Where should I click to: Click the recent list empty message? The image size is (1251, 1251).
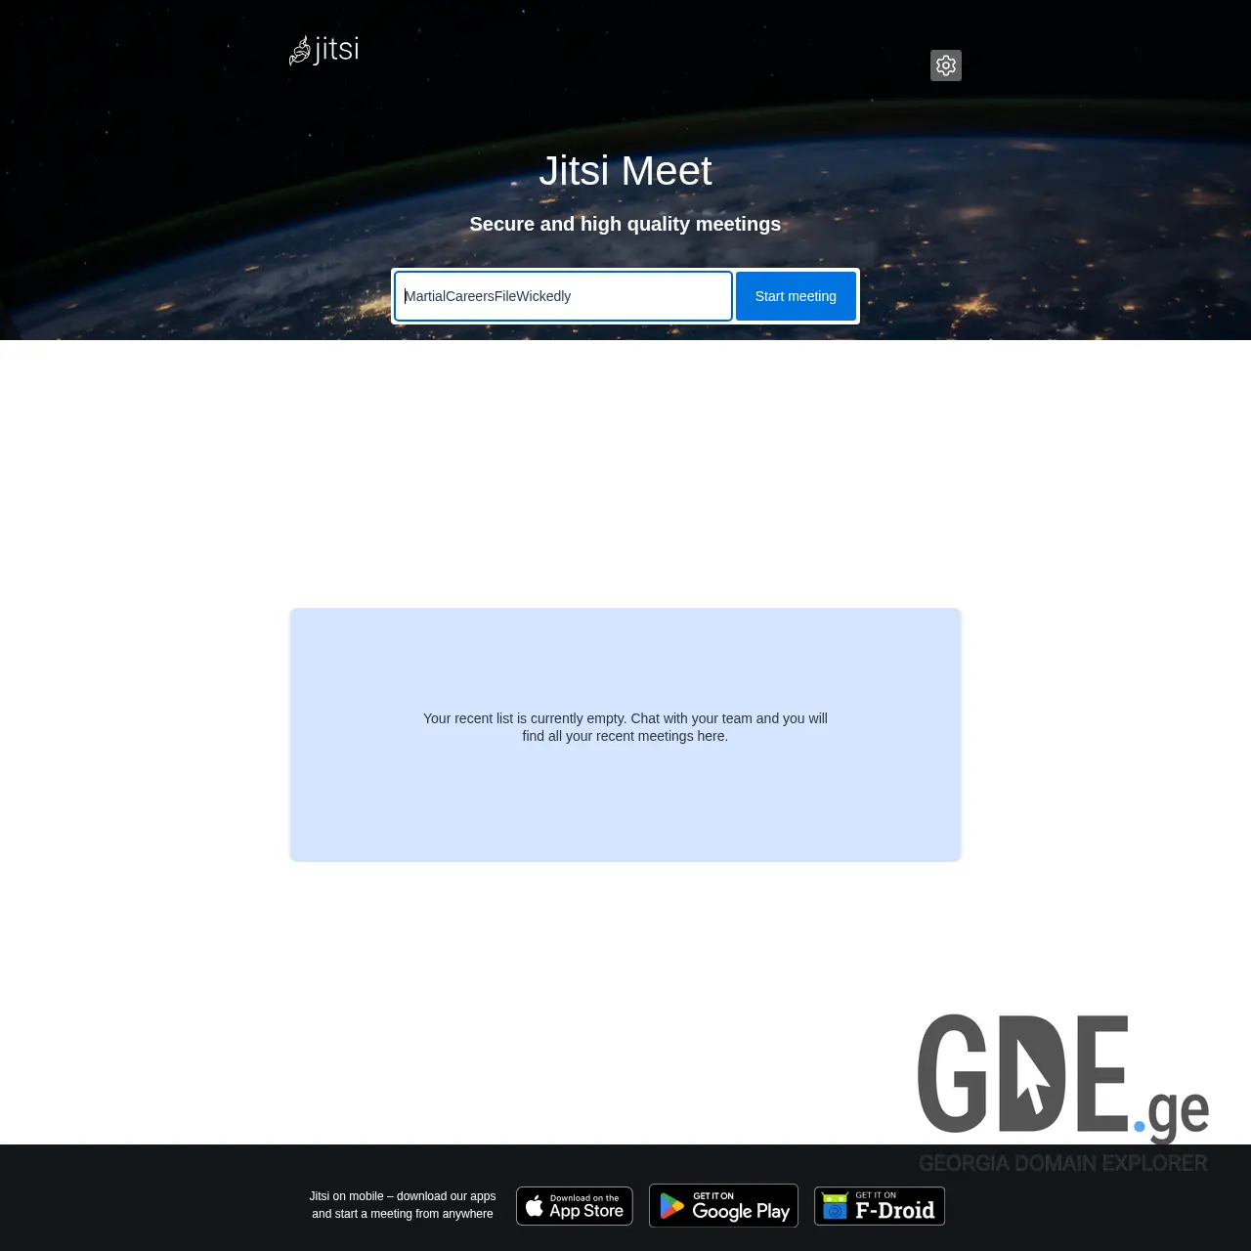(625, 726)
